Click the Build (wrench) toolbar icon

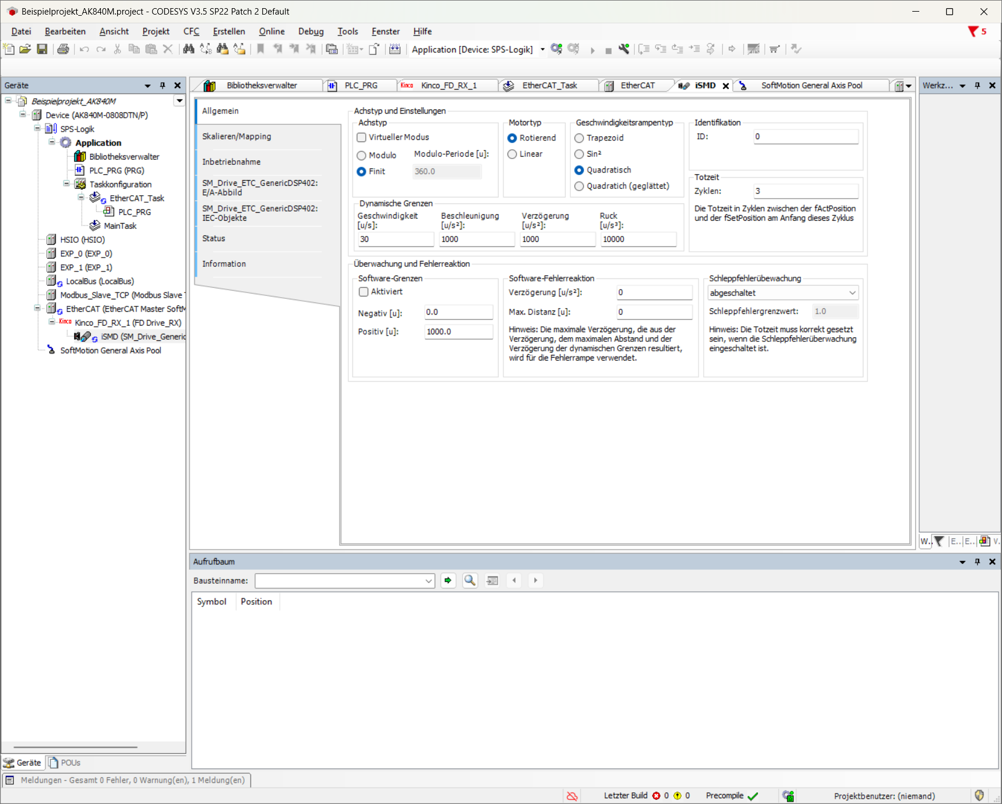pyautogui.click(x=624, y=49)
